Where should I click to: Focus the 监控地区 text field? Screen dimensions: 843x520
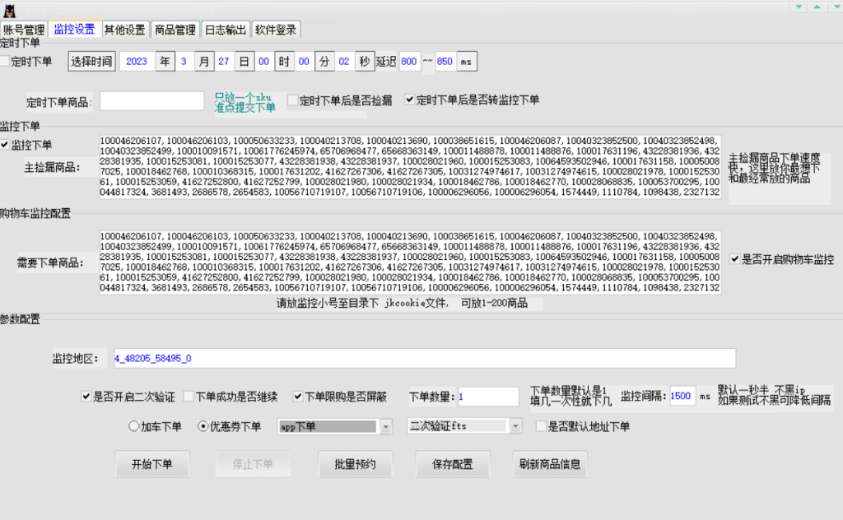coord(422,359)
